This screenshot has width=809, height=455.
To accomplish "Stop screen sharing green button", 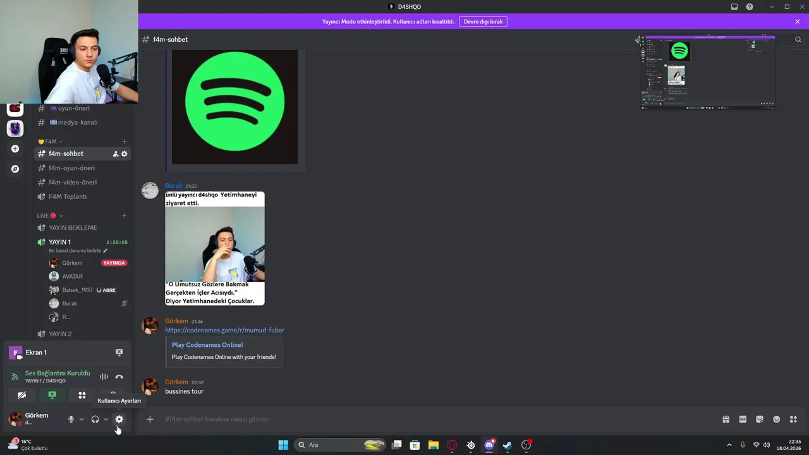I will point(52,395).
